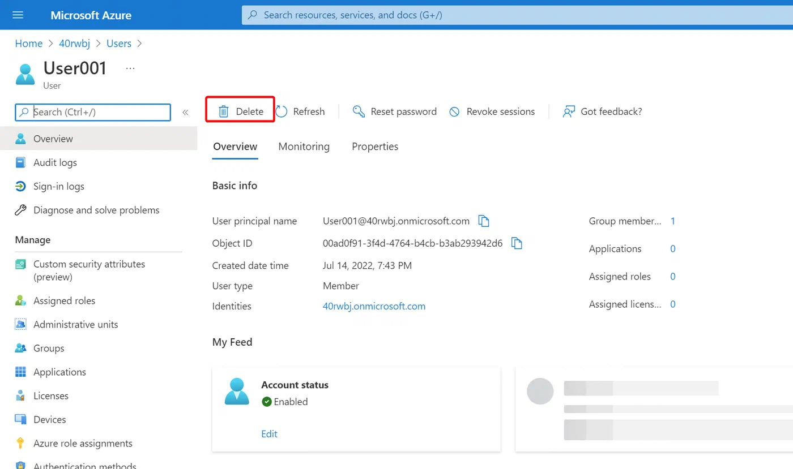Click the Refresh circular arrow icon

pyautogui.click(x=282, y=111)
